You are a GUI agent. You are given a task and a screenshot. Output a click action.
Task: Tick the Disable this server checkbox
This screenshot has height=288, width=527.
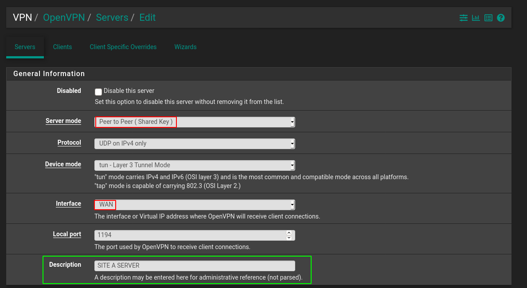coord(98,92)
